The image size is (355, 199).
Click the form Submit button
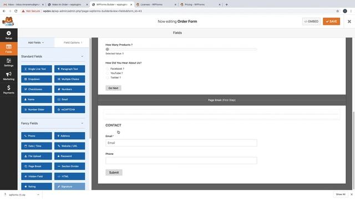114,172
